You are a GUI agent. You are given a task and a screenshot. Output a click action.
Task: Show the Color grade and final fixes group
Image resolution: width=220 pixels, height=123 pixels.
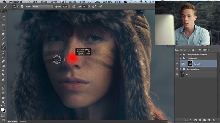177,55
